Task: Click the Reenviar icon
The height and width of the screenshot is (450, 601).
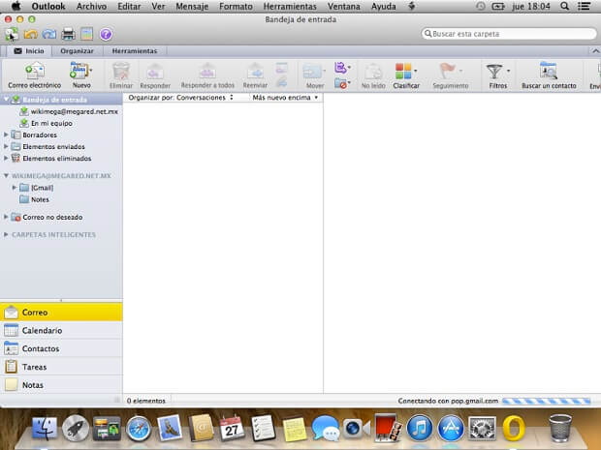Action: 255,72
